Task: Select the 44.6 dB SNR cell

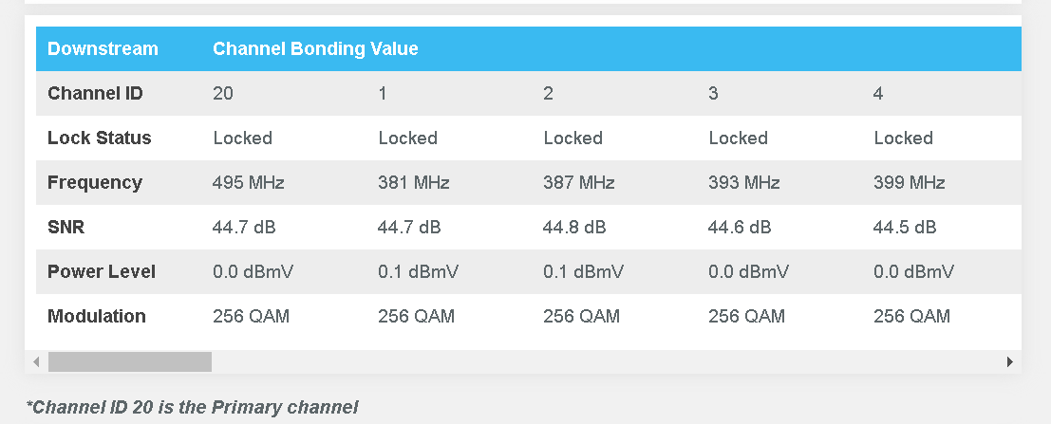Action: point(740,227)
